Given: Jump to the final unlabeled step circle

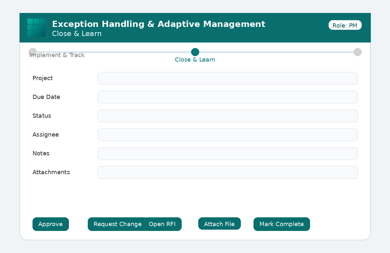Looking at the screenshot, I should (x=357, y=52).
